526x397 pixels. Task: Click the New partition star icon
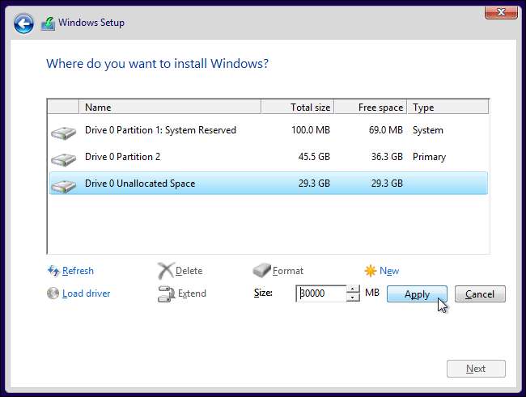coord(371,271)
